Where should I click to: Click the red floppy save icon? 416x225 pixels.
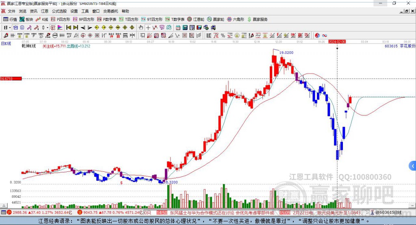[x=199, y=28]
